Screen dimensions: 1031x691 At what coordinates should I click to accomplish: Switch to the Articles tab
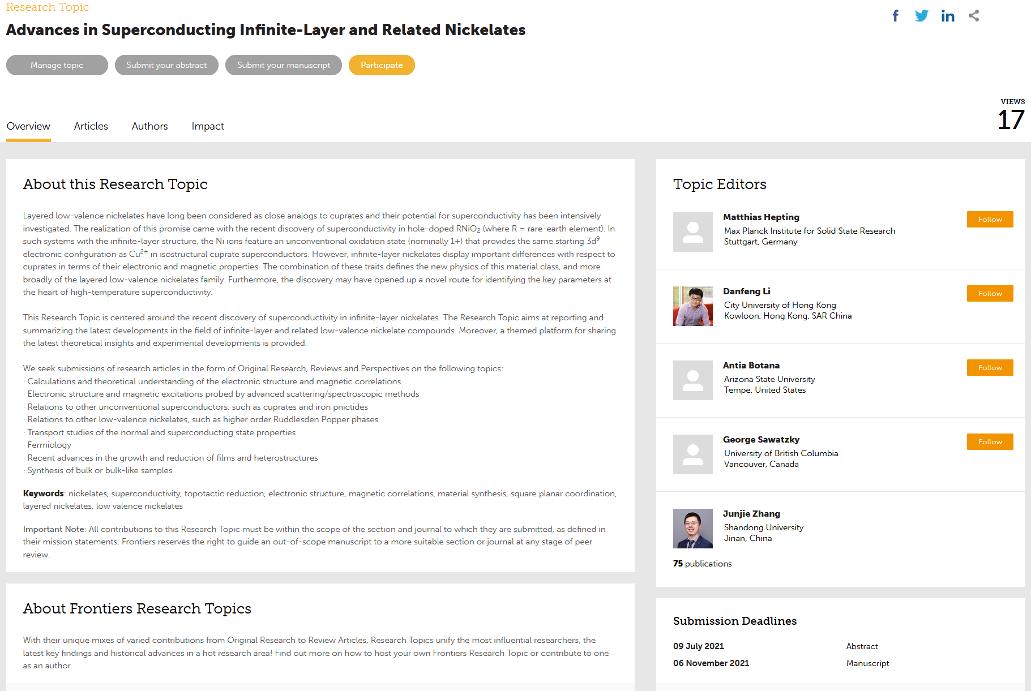[91, 126]
